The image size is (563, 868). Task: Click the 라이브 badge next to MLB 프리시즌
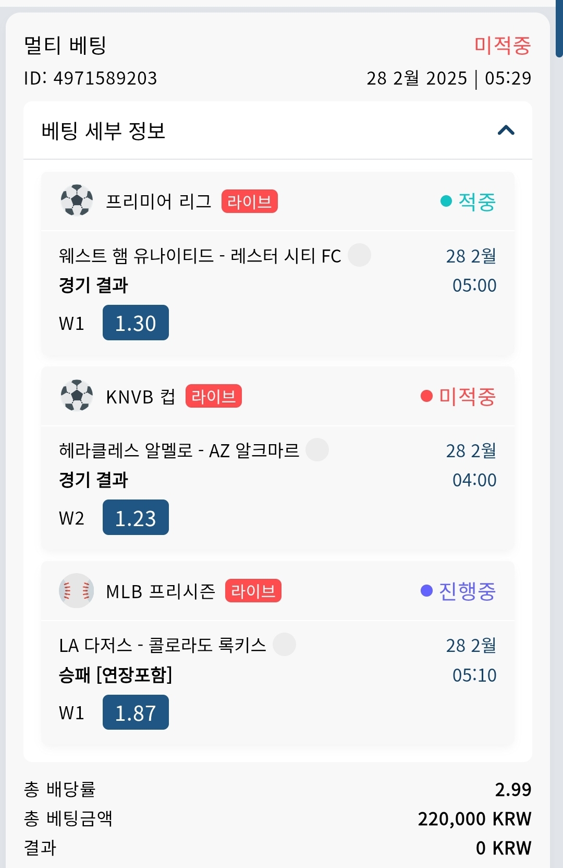point(253,591)
